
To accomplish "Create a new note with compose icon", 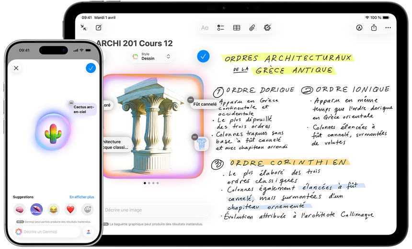I will point(98,28).
